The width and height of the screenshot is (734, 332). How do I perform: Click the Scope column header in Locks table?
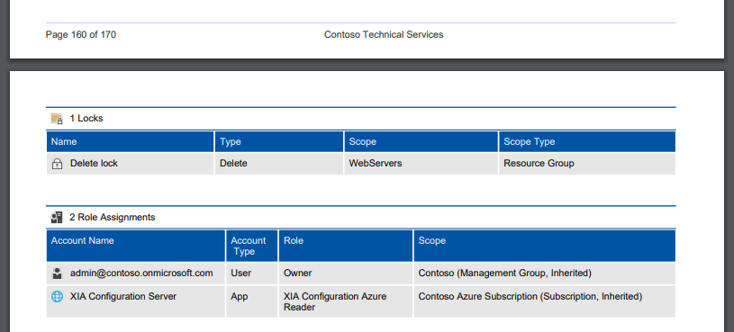[x=421, y=141]
